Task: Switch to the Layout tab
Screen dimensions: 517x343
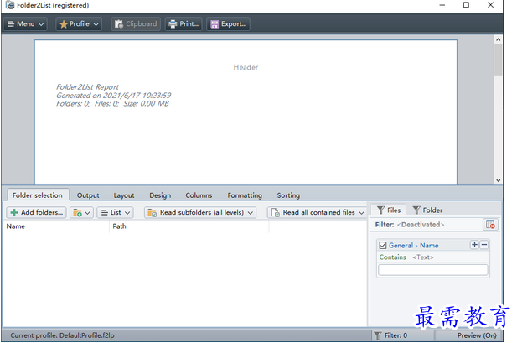Action: tap(124, 195)
